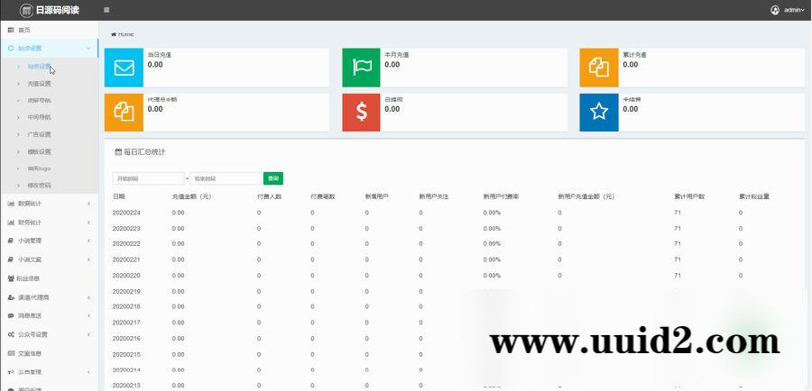Click the orange copy icon tile for 代理总余额
The width and height of the screenshot is (812, 391).
(x=124, y=113)
